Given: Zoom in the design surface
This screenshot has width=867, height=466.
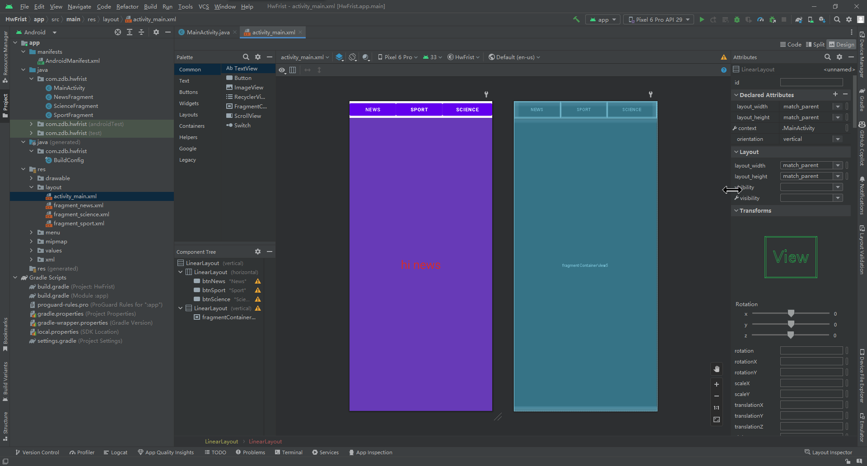Looking at the screenshot, I should click(x=717, y=384).
